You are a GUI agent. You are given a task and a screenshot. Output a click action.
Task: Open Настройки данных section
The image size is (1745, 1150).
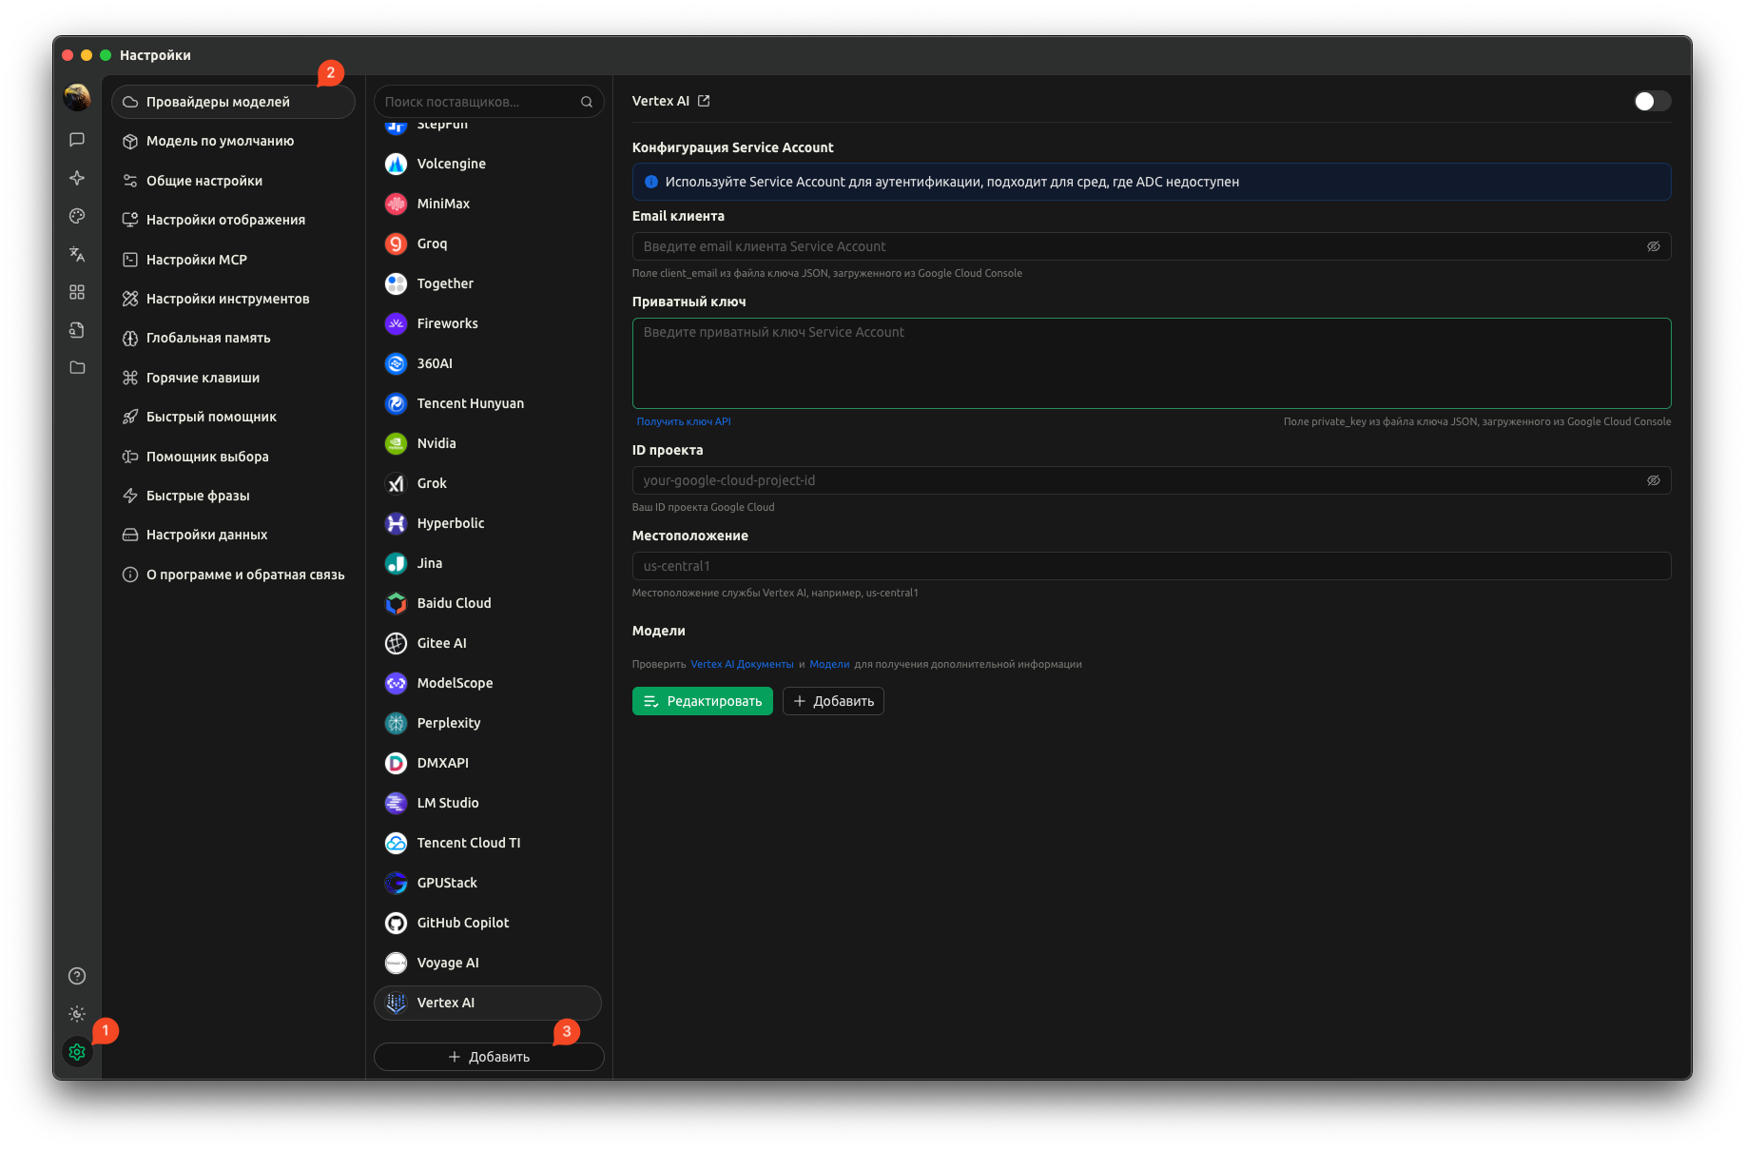point(233,535)
